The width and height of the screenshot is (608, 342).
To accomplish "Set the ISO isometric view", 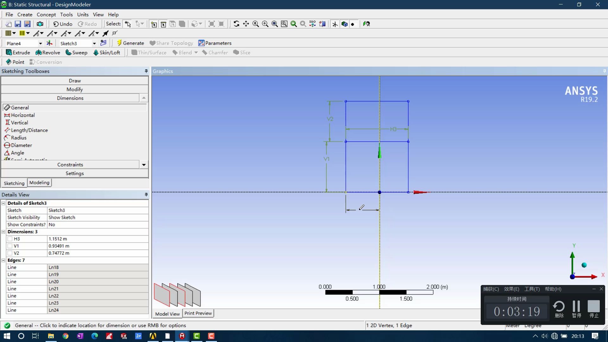I will pos(313,24).
